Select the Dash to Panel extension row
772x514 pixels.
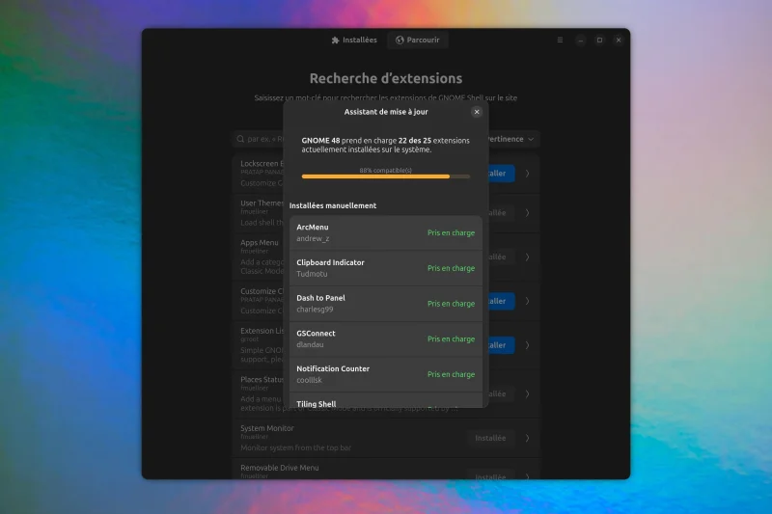click(x=385, y=304)
